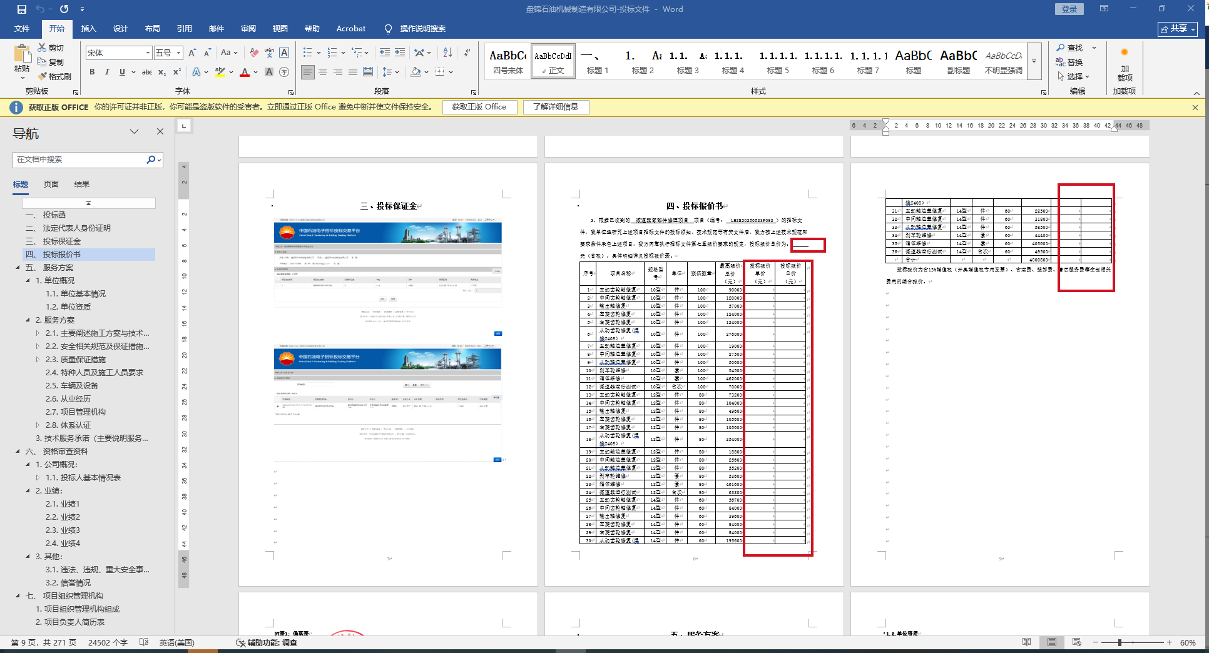This screenshot has width=1209, height=653.
Task: Click the proofing check icon in the status bar
Action: [x=143, y=642]
